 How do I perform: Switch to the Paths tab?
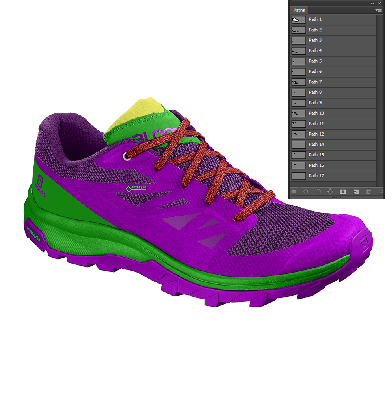point(299,10)
